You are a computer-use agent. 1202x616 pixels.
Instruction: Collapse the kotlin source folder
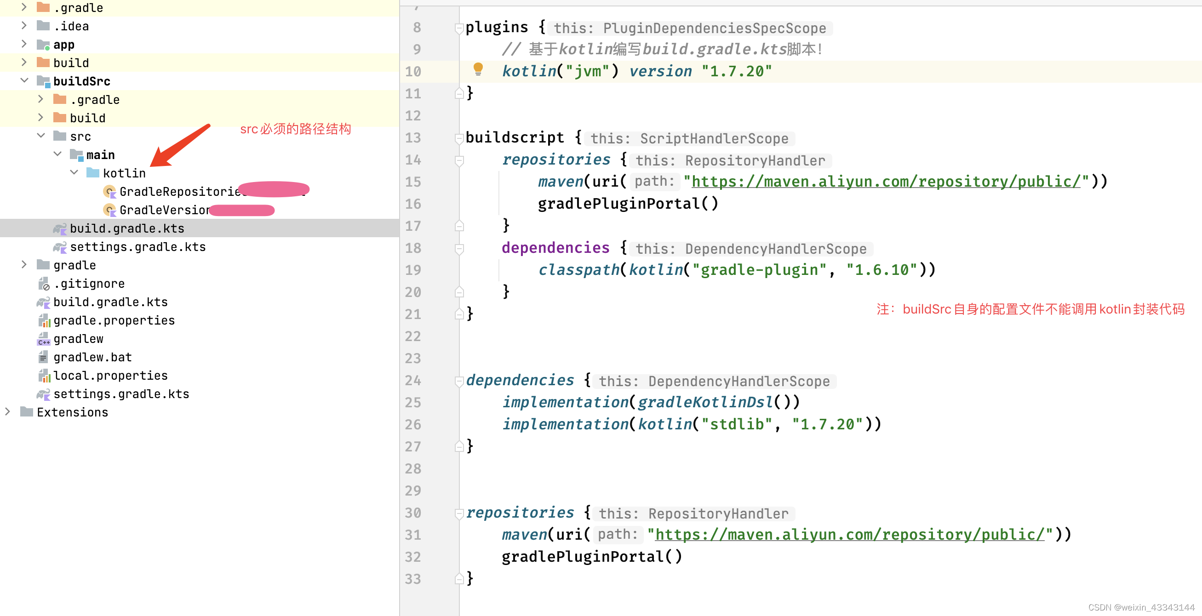pyautogui.click(x=74, y=172)
